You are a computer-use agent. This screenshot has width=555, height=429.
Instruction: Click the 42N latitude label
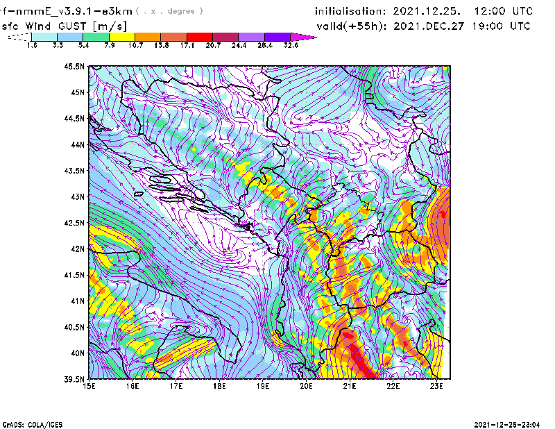coord(78,249)
